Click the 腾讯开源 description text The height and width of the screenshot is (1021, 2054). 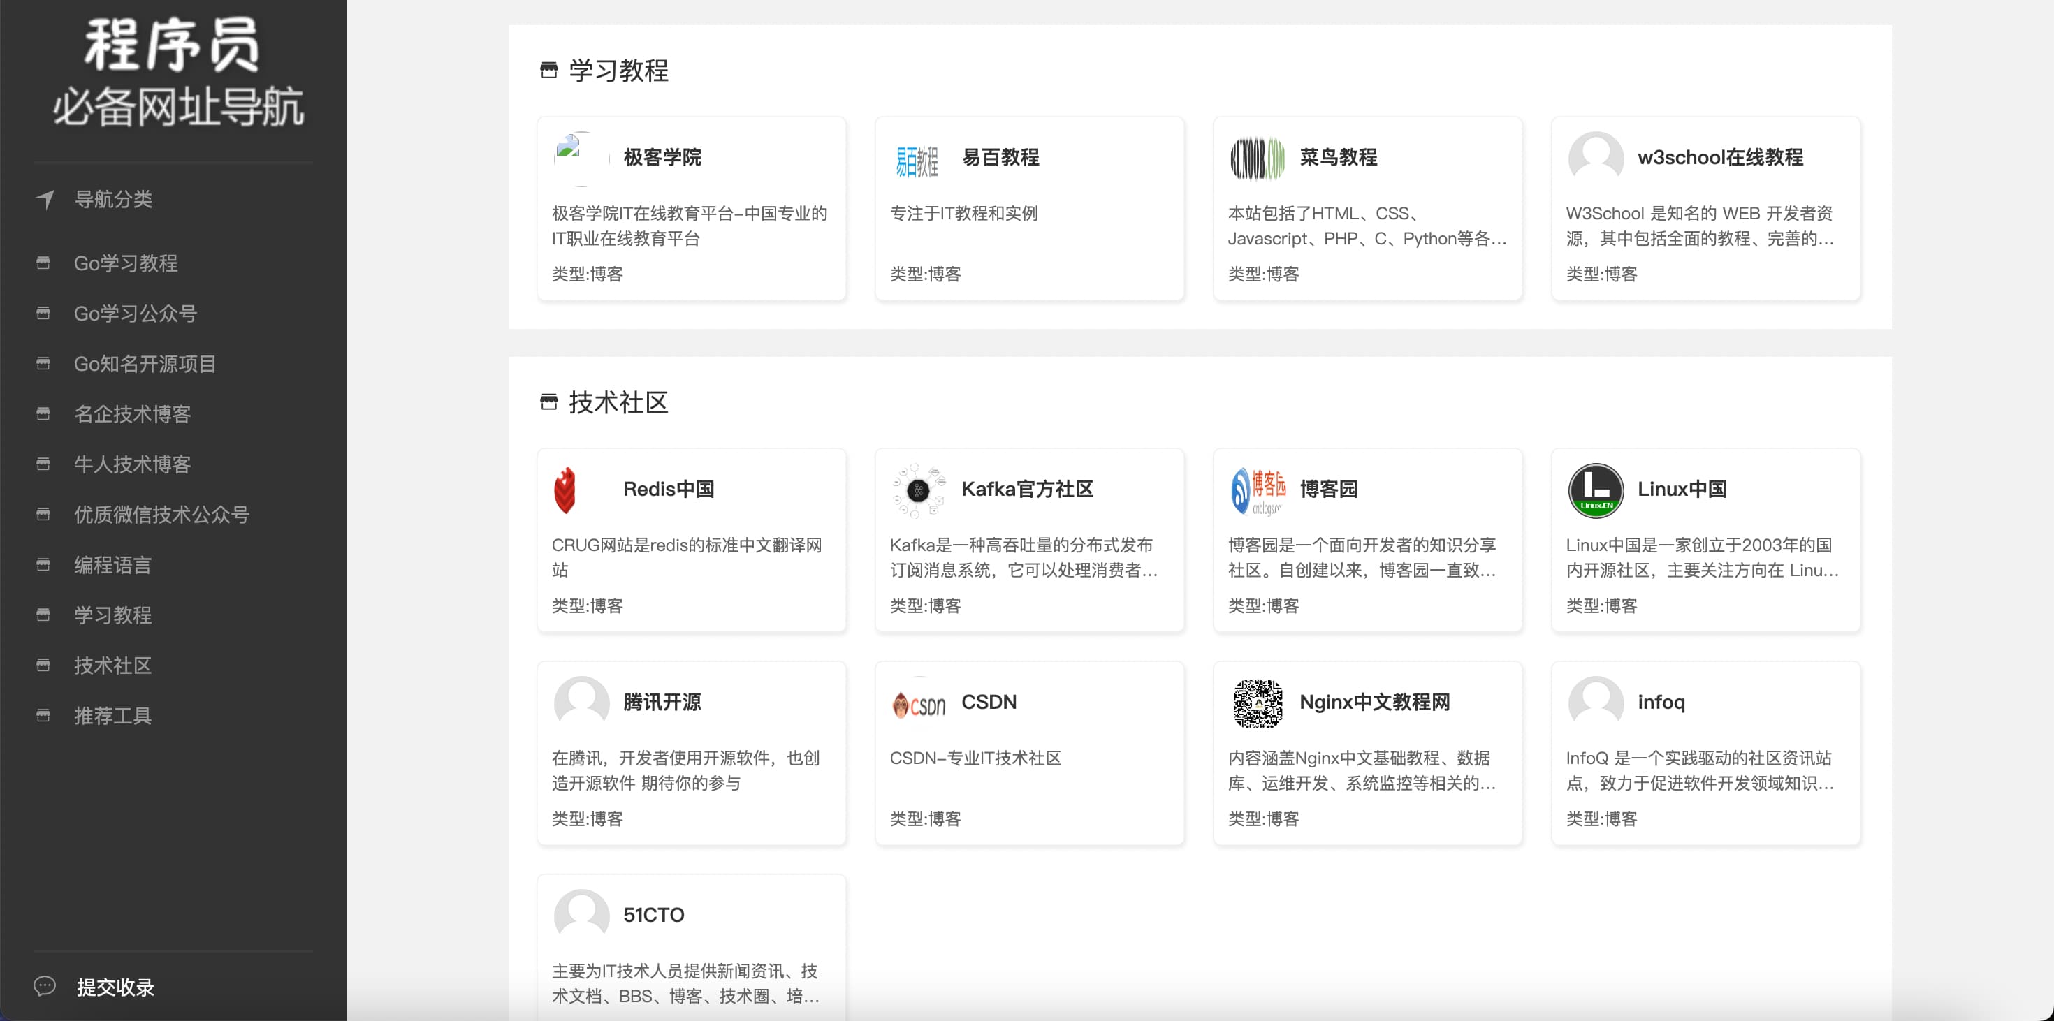pos(686,770)
